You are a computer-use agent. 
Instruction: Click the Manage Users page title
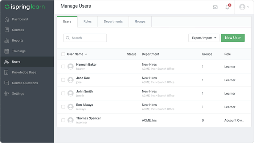click(x=76, y=6)
